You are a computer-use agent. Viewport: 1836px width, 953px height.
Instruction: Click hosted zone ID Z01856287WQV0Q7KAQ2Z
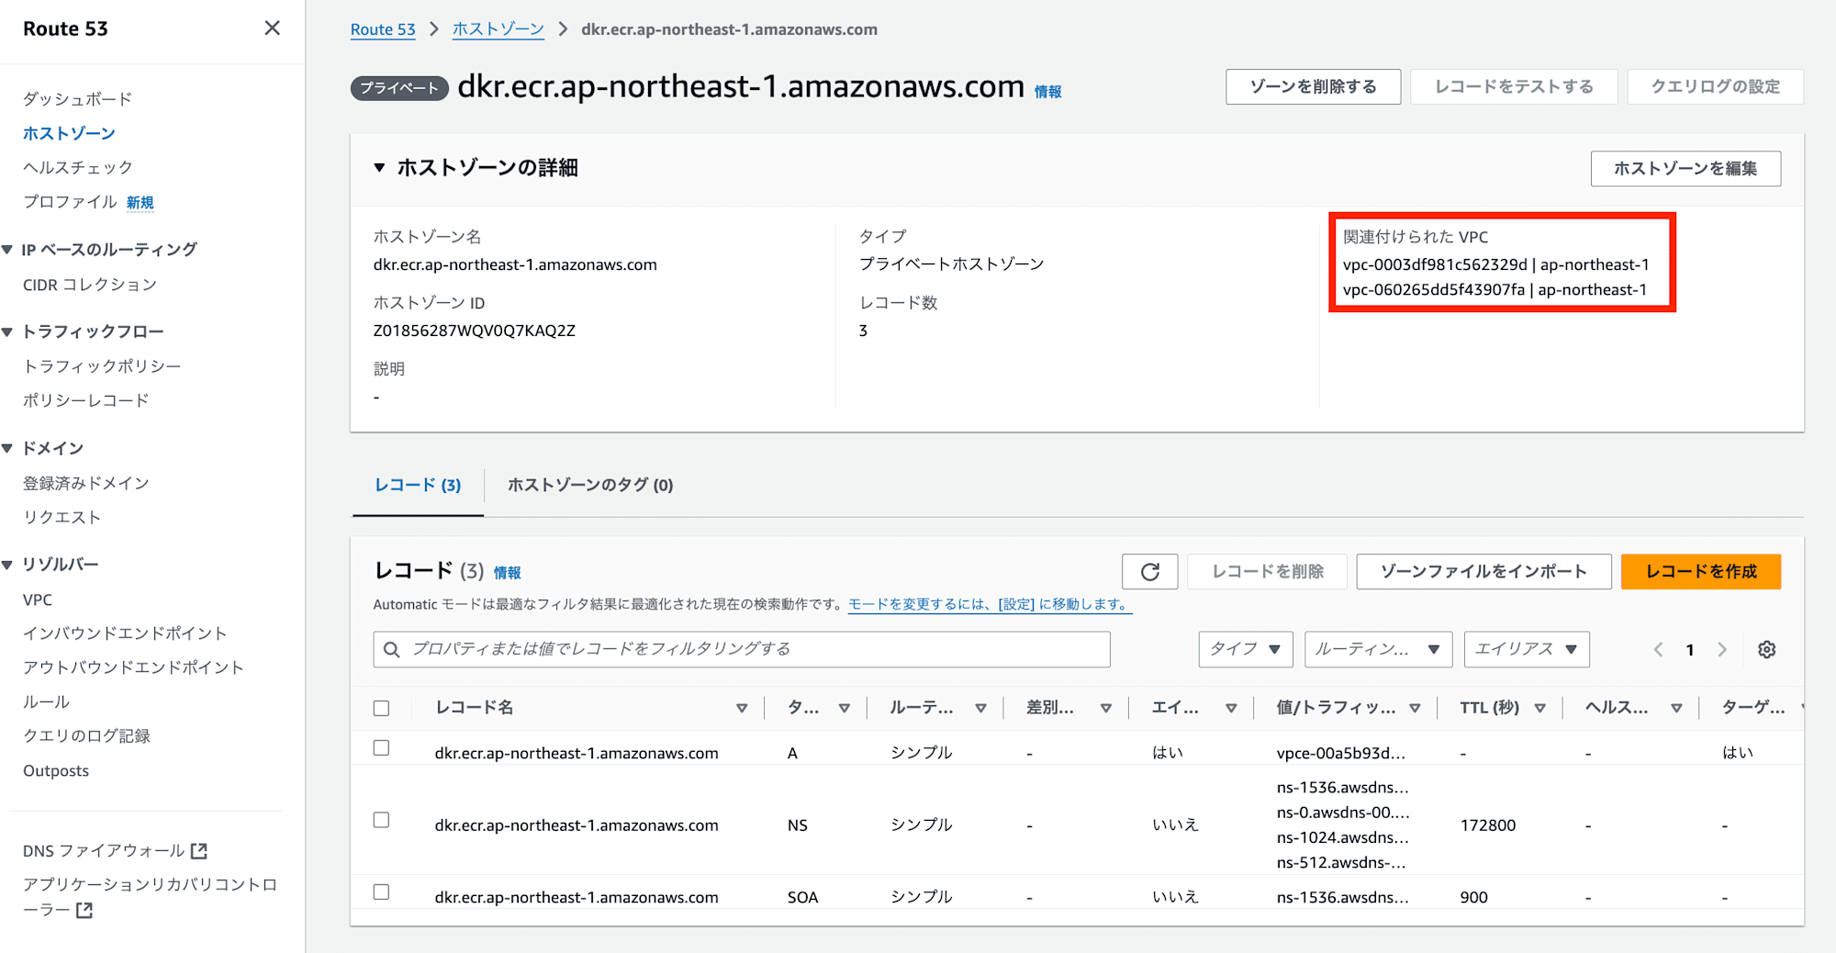pyautogui.click(x=474, y=331)
